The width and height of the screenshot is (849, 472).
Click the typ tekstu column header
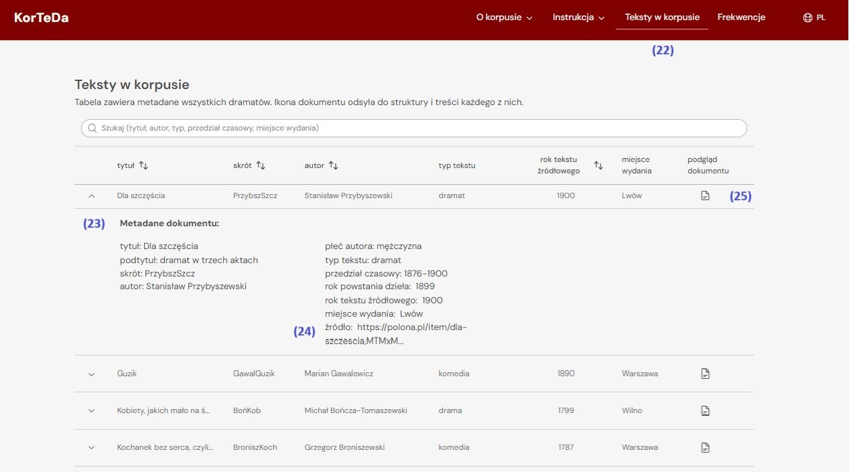tap(457, 165)
